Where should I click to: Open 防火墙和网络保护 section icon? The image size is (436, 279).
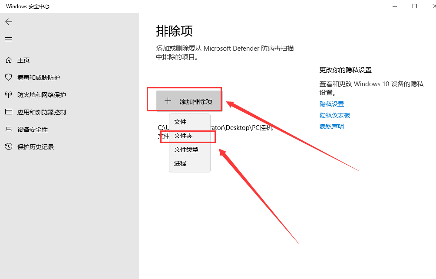click(9, 94)
